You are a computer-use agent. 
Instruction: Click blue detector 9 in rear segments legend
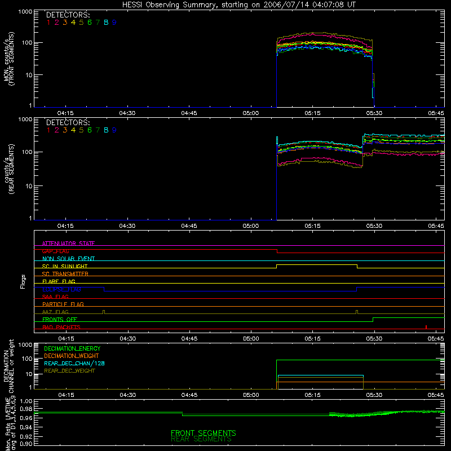114,130
